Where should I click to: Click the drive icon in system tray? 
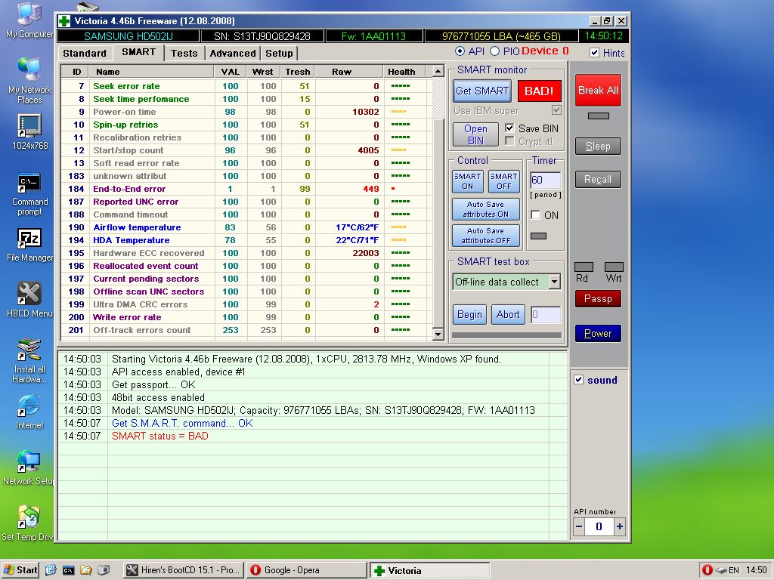(x=721, y=571)
